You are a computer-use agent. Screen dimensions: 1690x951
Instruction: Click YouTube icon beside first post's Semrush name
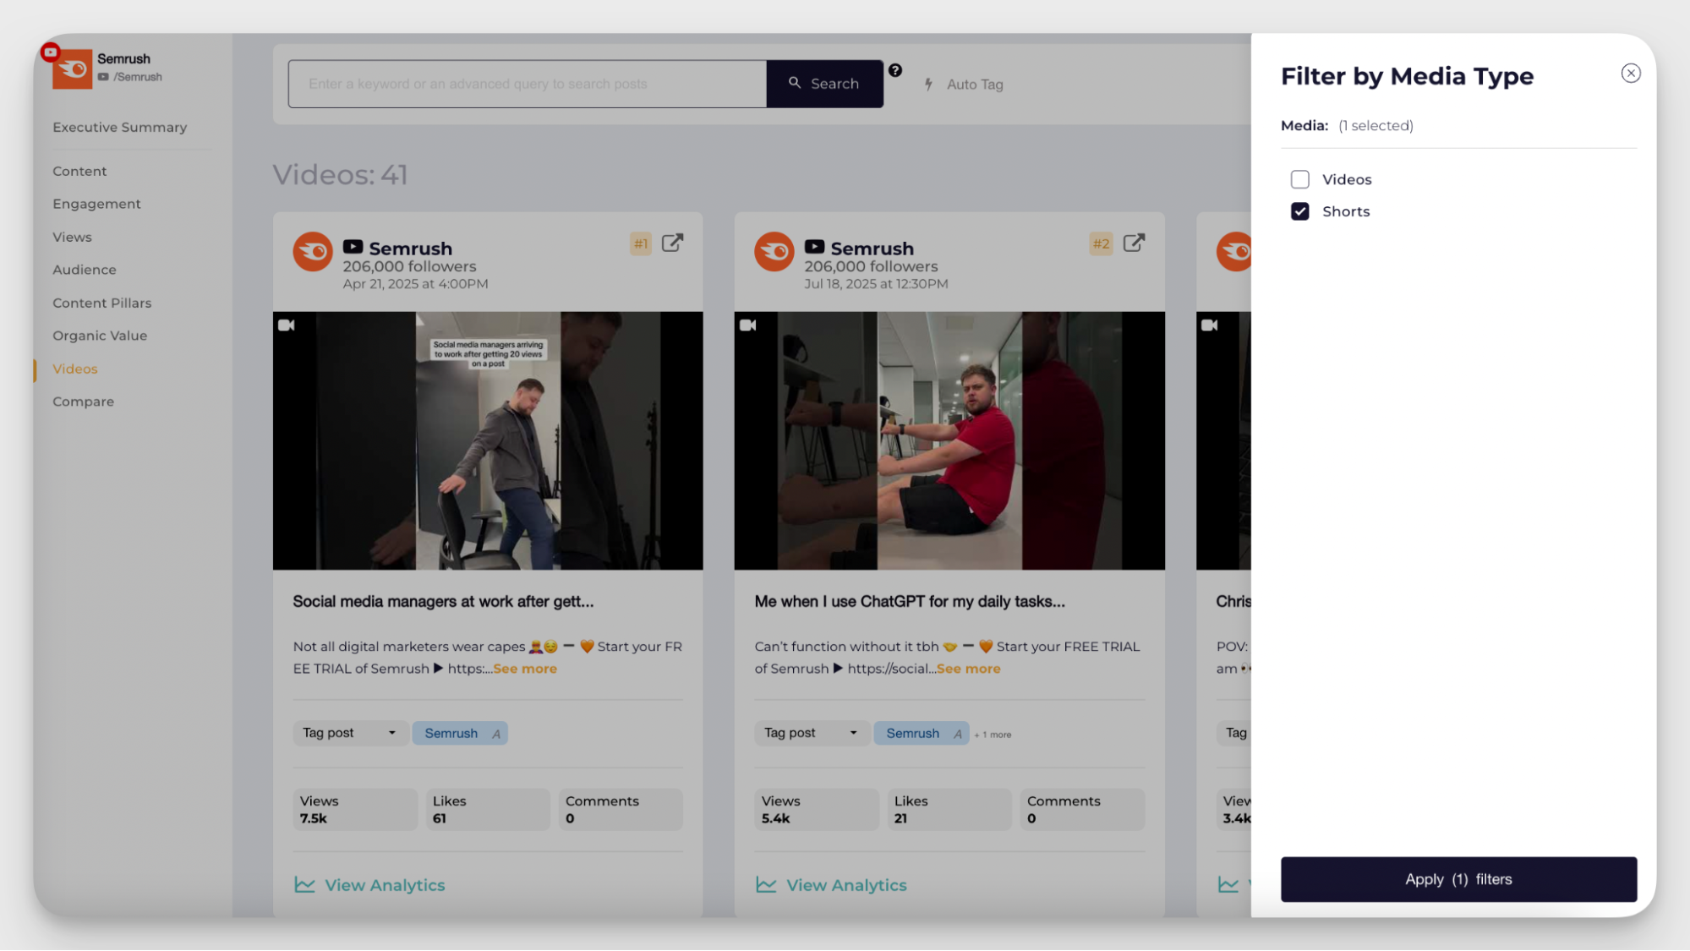(x=353, y=247)
